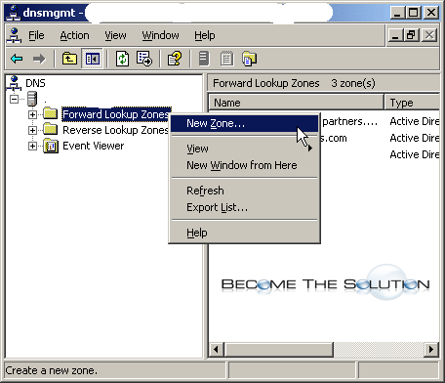Click the notepad icon in the toolbar
Screen dimensions: 445x383
[x=226, y=59]
